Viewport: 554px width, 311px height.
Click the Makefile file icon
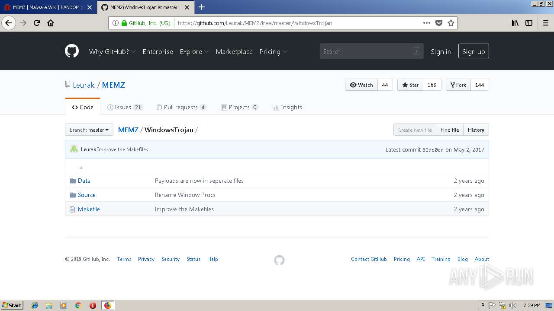[72, 209]
